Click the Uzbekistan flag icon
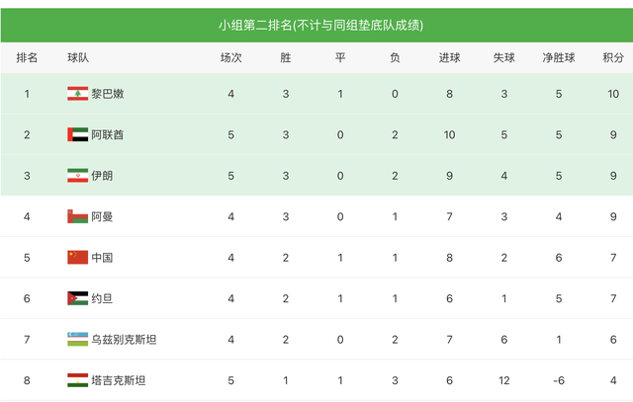 click(x=77, y=339)
